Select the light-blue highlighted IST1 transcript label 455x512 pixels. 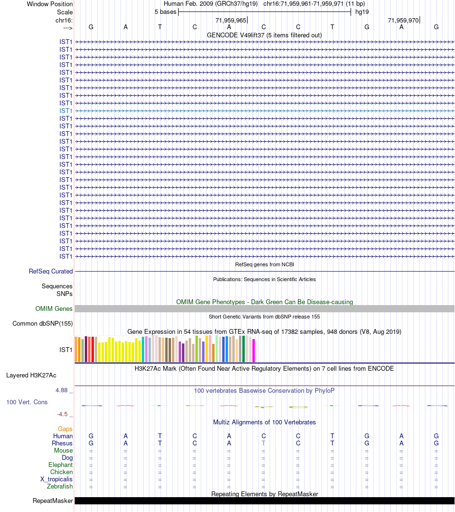[66, 111]
